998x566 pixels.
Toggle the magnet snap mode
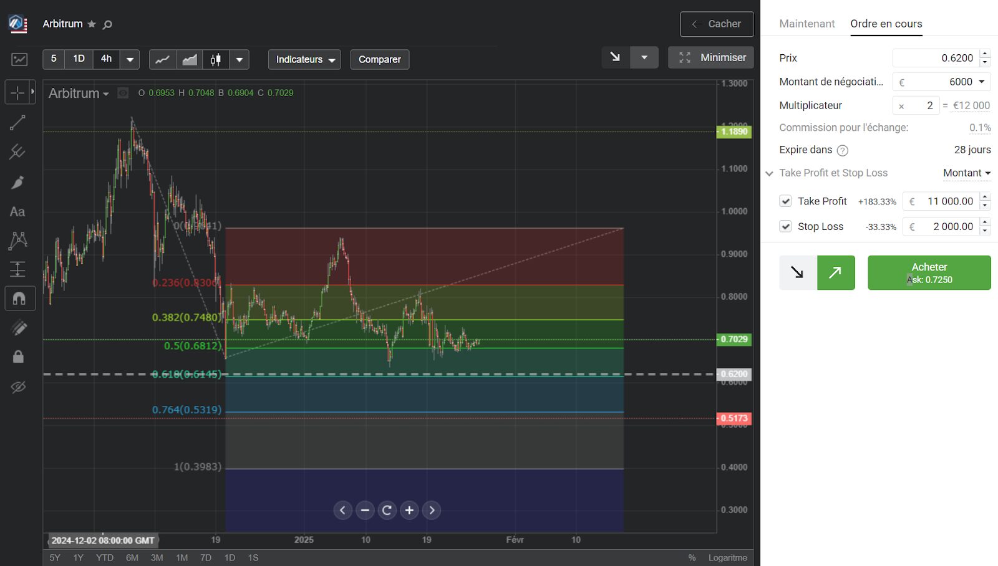(x=19, y=298)
